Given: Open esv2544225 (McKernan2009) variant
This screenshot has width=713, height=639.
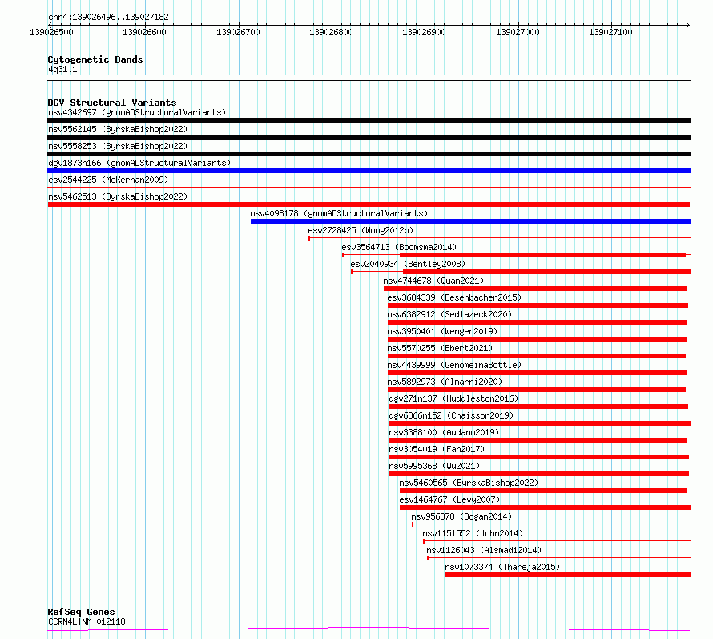Looking at the screenshot, I should click(x=108, y=180).
